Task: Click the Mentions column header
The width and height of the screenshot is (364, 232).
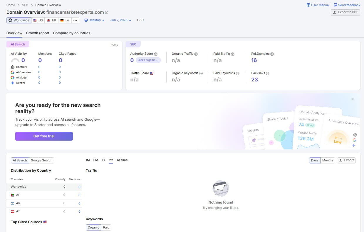Action: click(x=75, y=179)
